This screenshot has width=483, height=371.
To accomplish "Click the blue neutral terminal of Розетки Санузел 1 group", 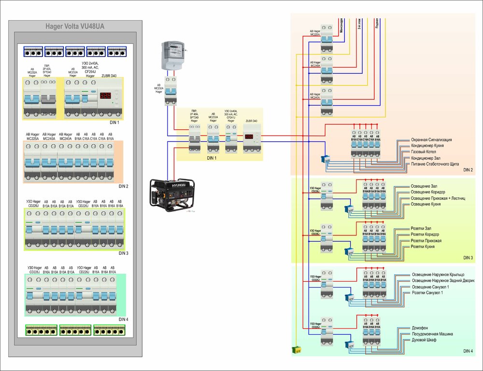I will coord(350,298).
